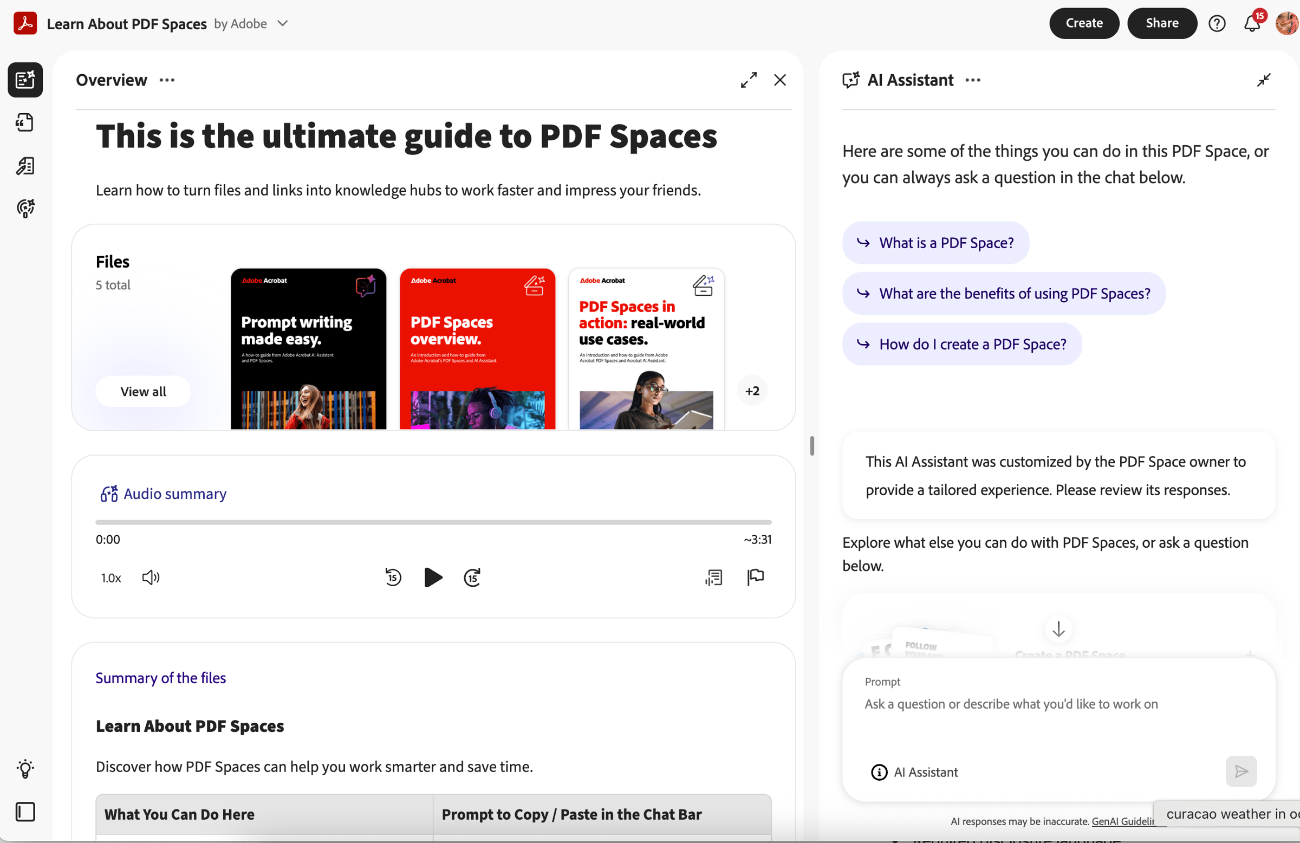
Task: Play the audio summary
Action: point(433,578)
